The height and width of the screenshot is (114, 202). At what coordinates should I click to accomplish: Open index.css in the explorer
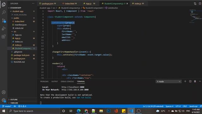click(x=19, y=41)
